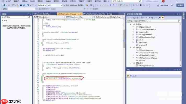Open the 文件(F) menu
This screenshot has width=186, height=104.
pos(8,1)
